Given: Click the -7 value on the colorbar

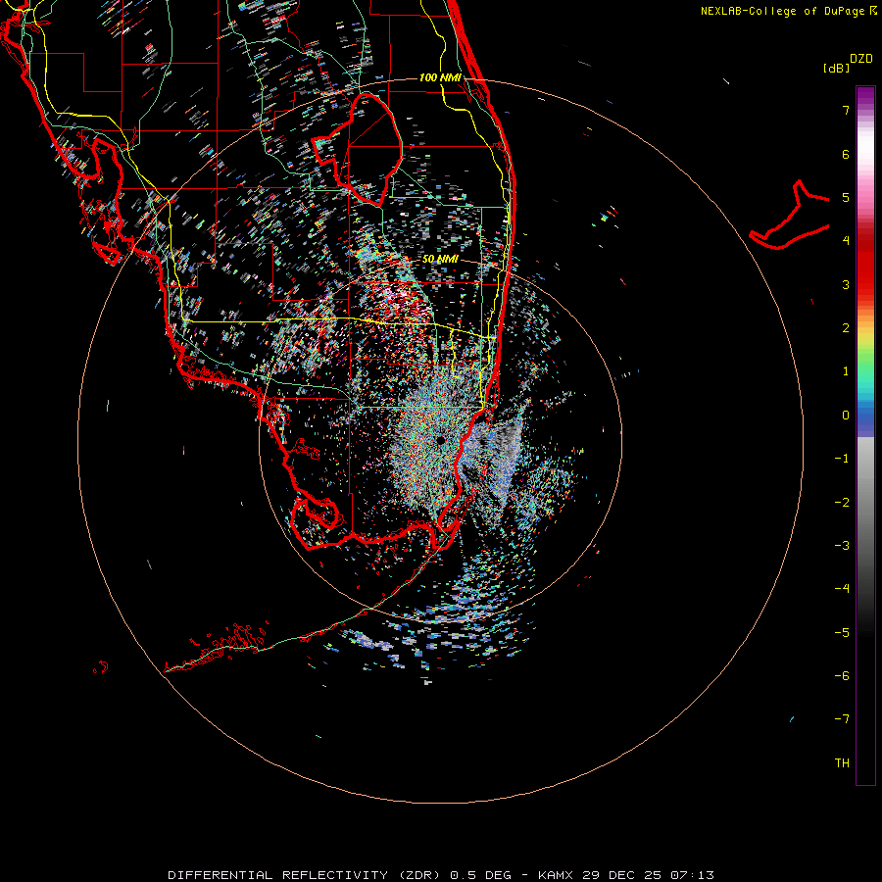Looking at the screenshot, I should tap(842, 719).
